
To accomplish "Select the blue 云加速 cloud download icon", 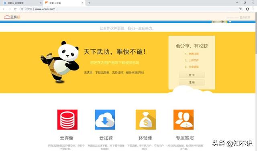I will [x=105, y=120].
